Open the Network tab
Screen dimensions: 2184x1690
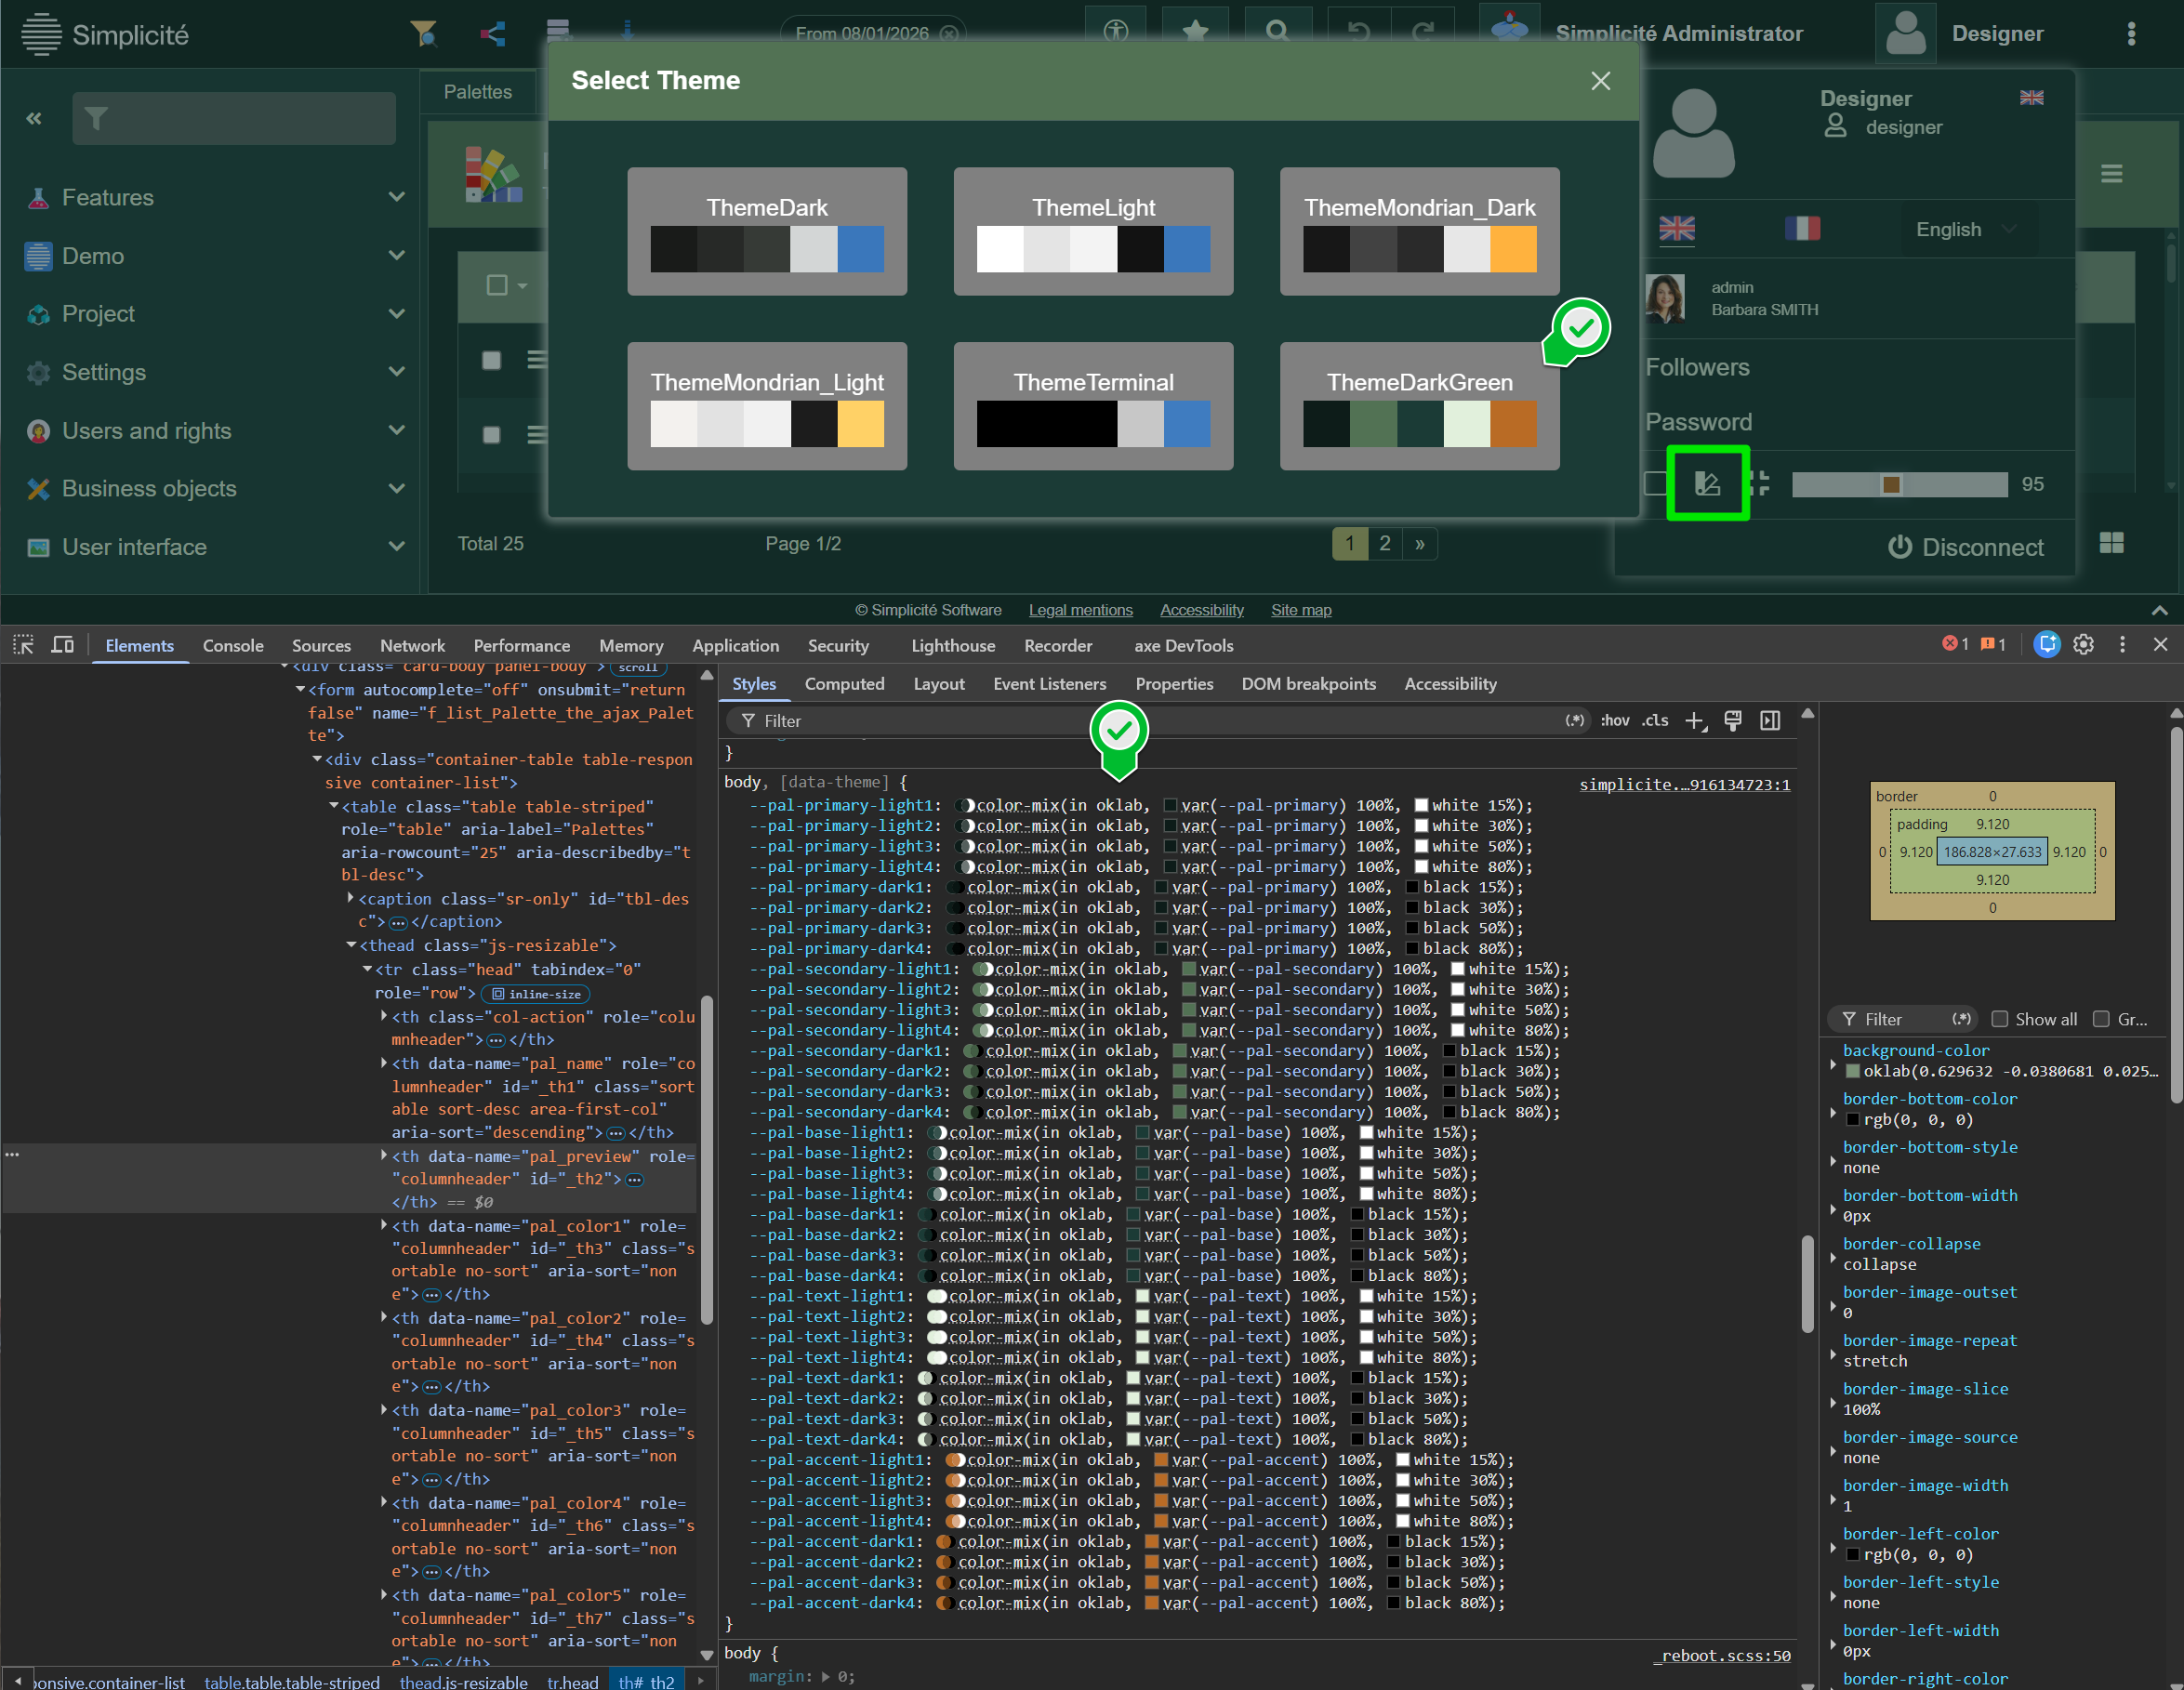pos(412,646)
